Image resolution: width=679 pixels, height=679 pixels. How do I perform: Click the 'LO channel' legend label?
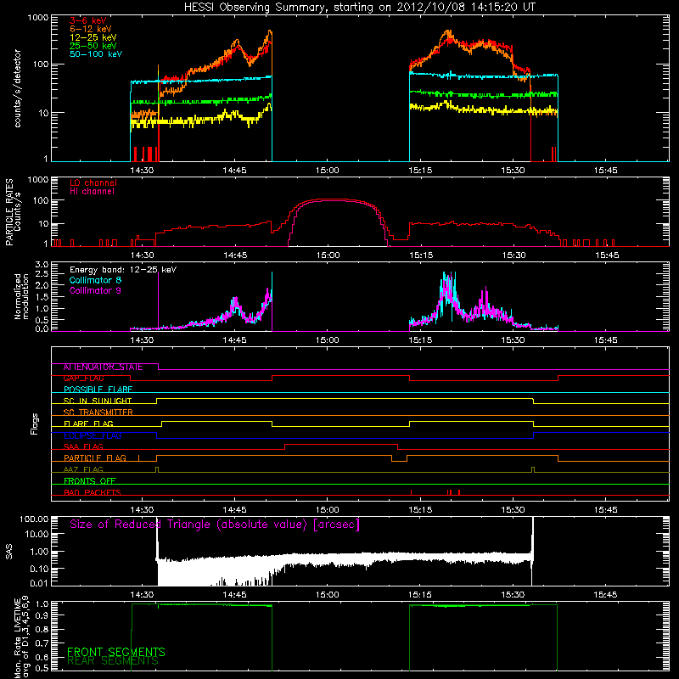coord(93,182)
